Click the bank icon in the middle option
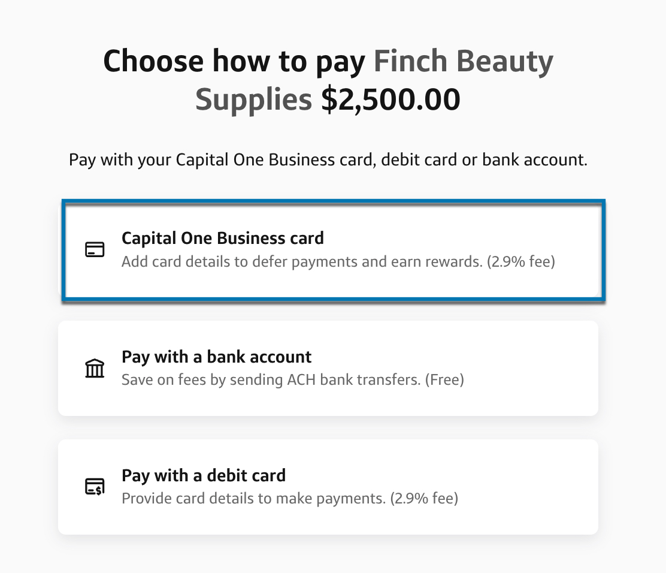The height and width of the screenshot is (573, 666). 95,368
